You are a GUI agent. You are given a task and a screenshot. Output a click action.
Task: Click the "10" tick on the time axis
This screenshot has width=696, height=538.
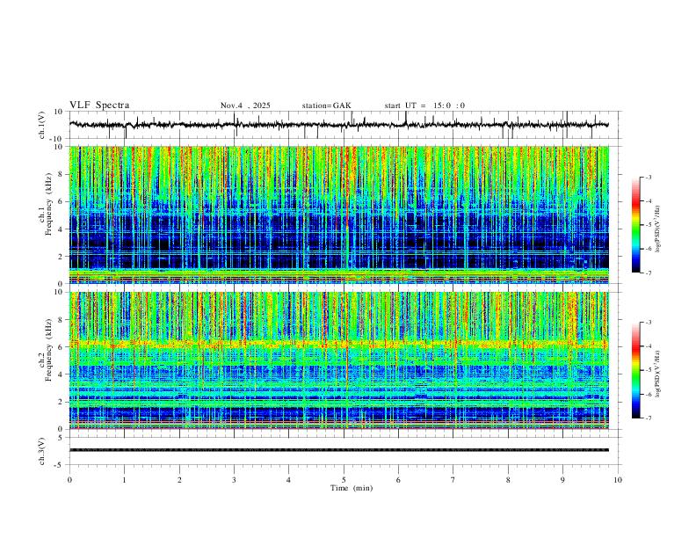pos(618,480)
